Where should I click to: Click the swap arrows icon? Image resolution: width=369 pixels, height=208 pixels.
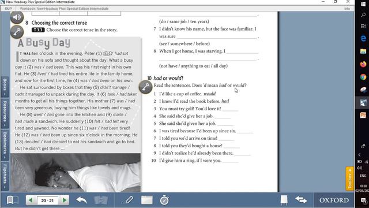click(301, 200)
